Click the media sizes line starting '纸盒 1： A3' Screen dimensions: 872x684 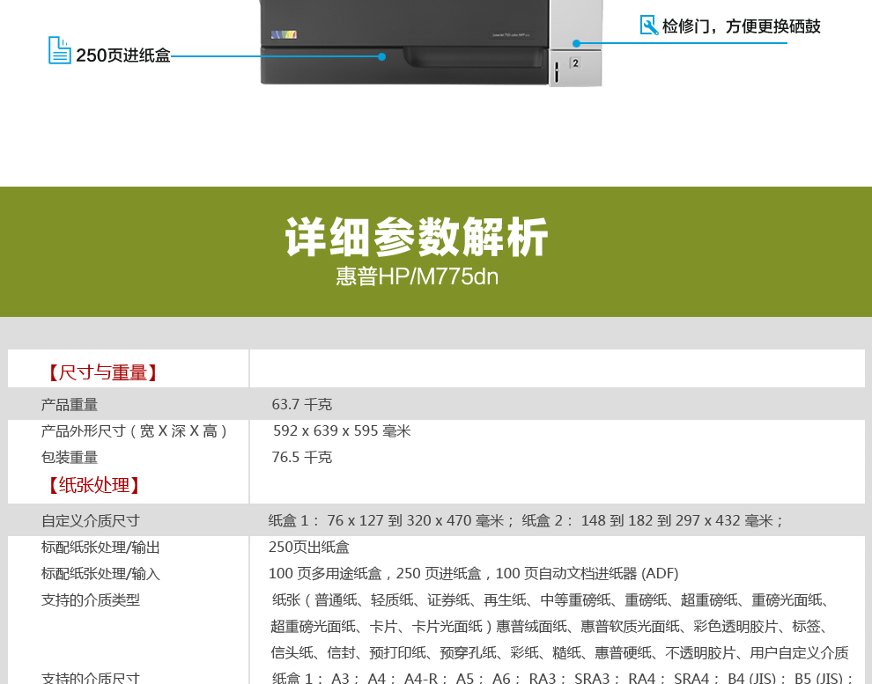pyautogui.click(x=563, y=678)
